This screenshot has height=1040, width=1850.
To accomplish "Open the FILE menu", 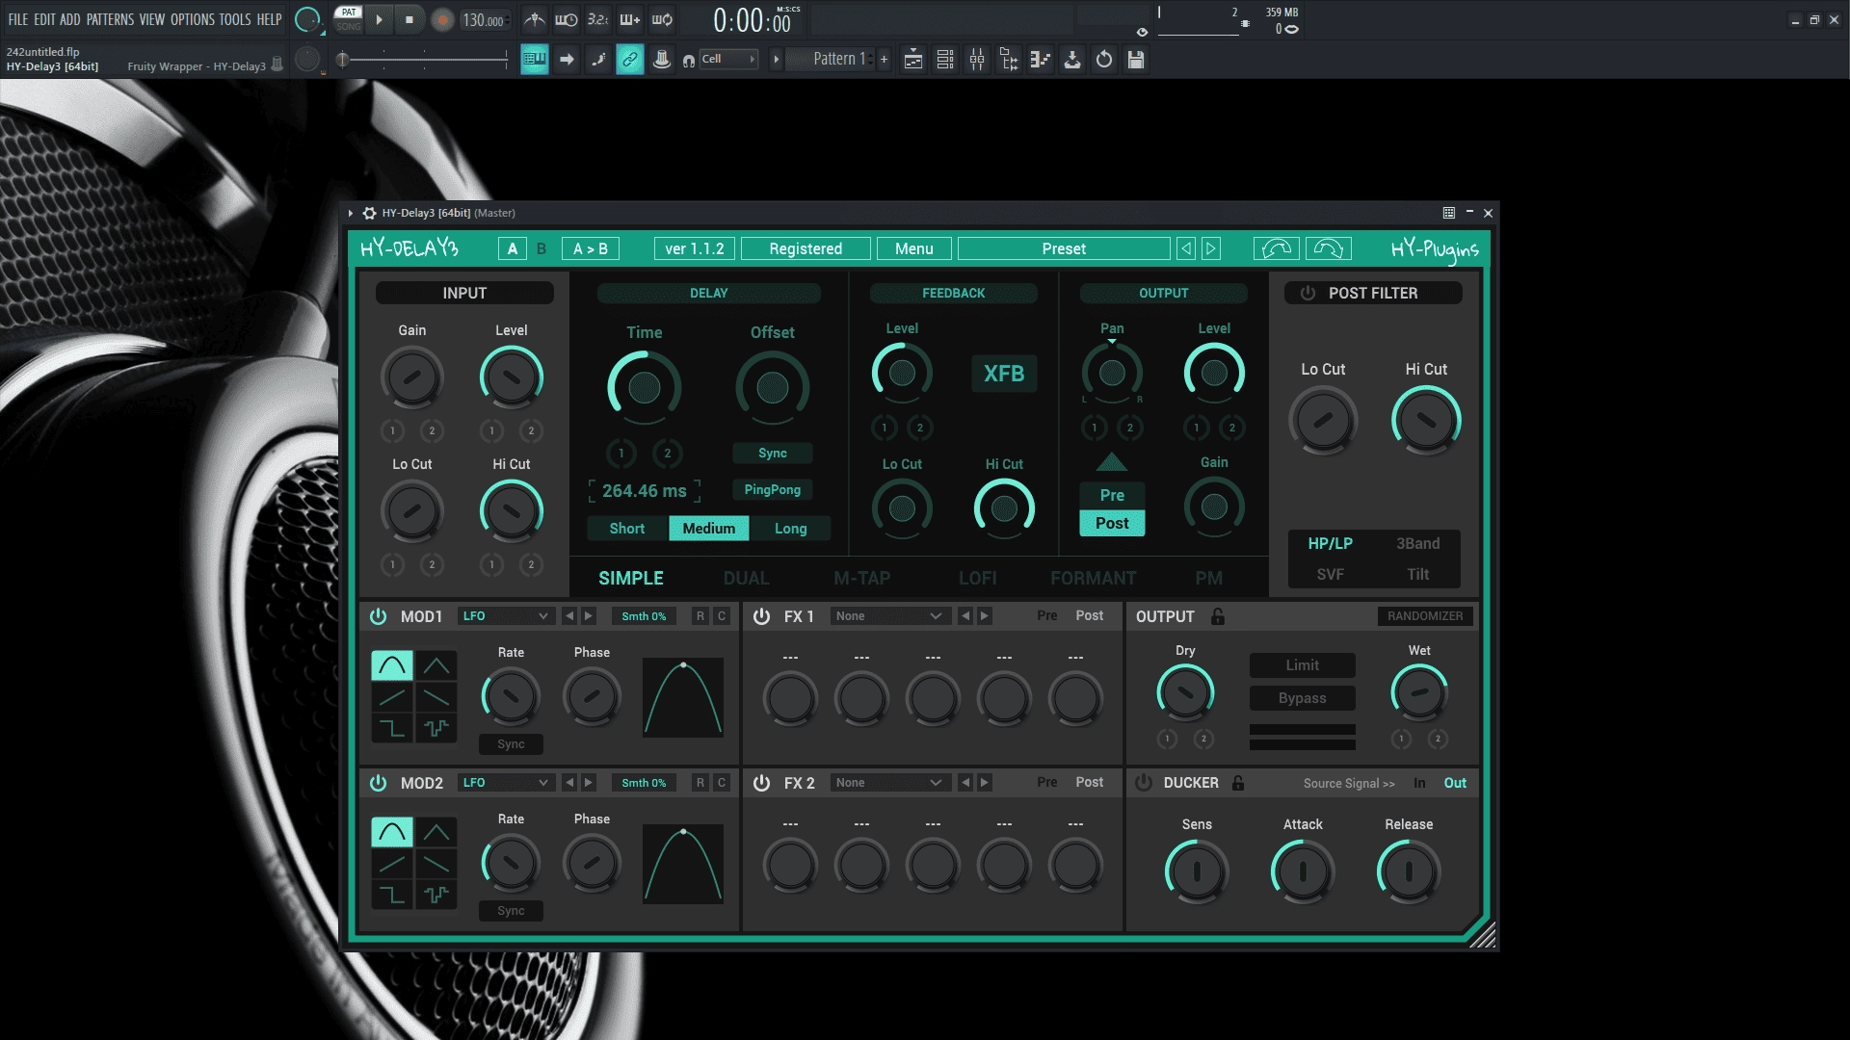I will [18, 19].
